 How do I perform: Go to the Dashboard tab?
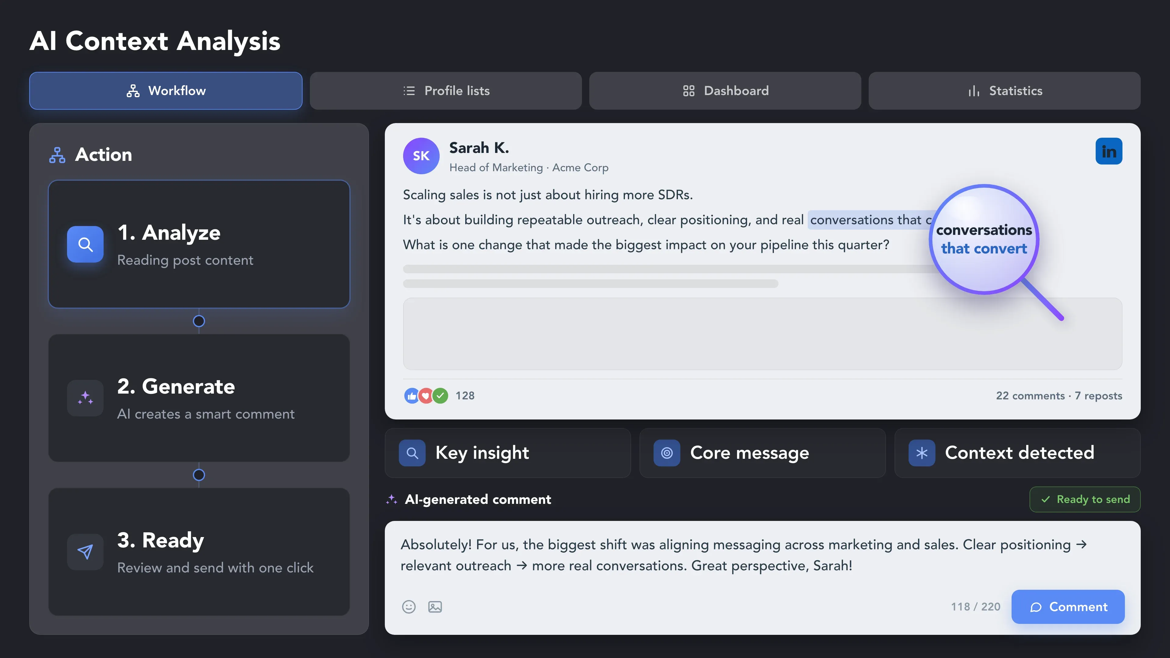[x=725, y=91]
